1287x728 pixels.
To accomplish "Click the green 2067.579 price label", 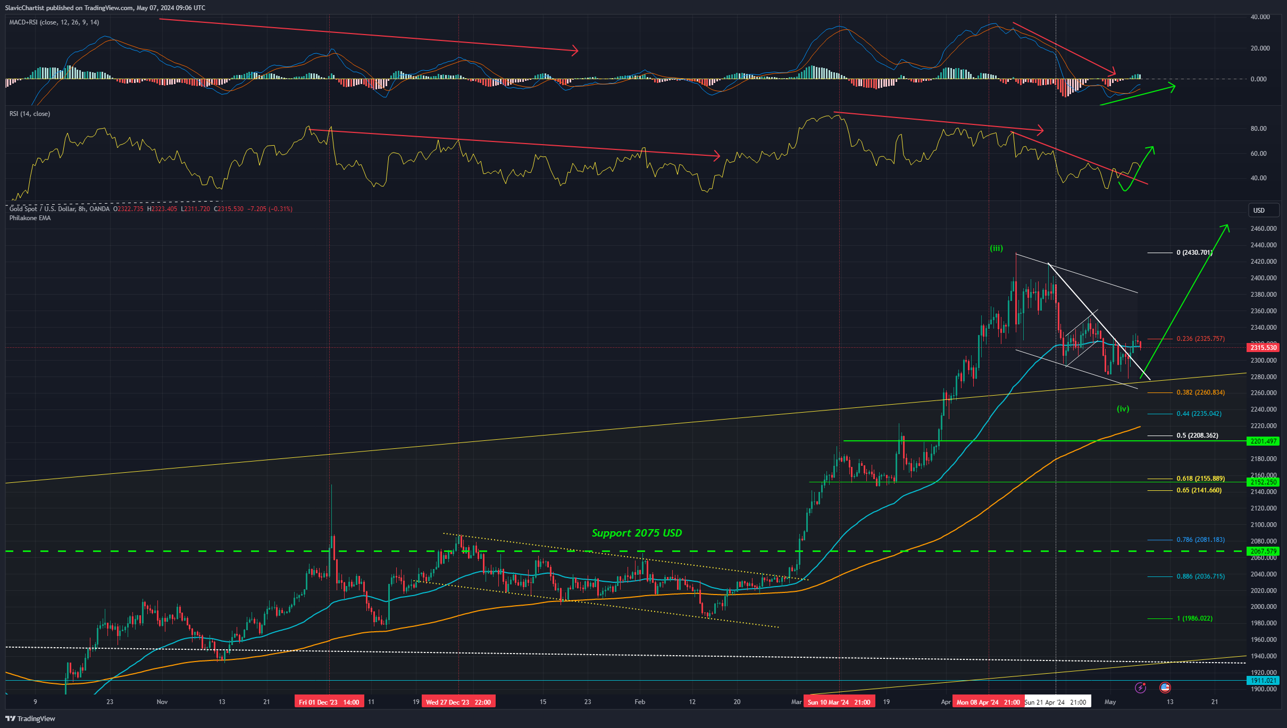I will click(1263, 551).
